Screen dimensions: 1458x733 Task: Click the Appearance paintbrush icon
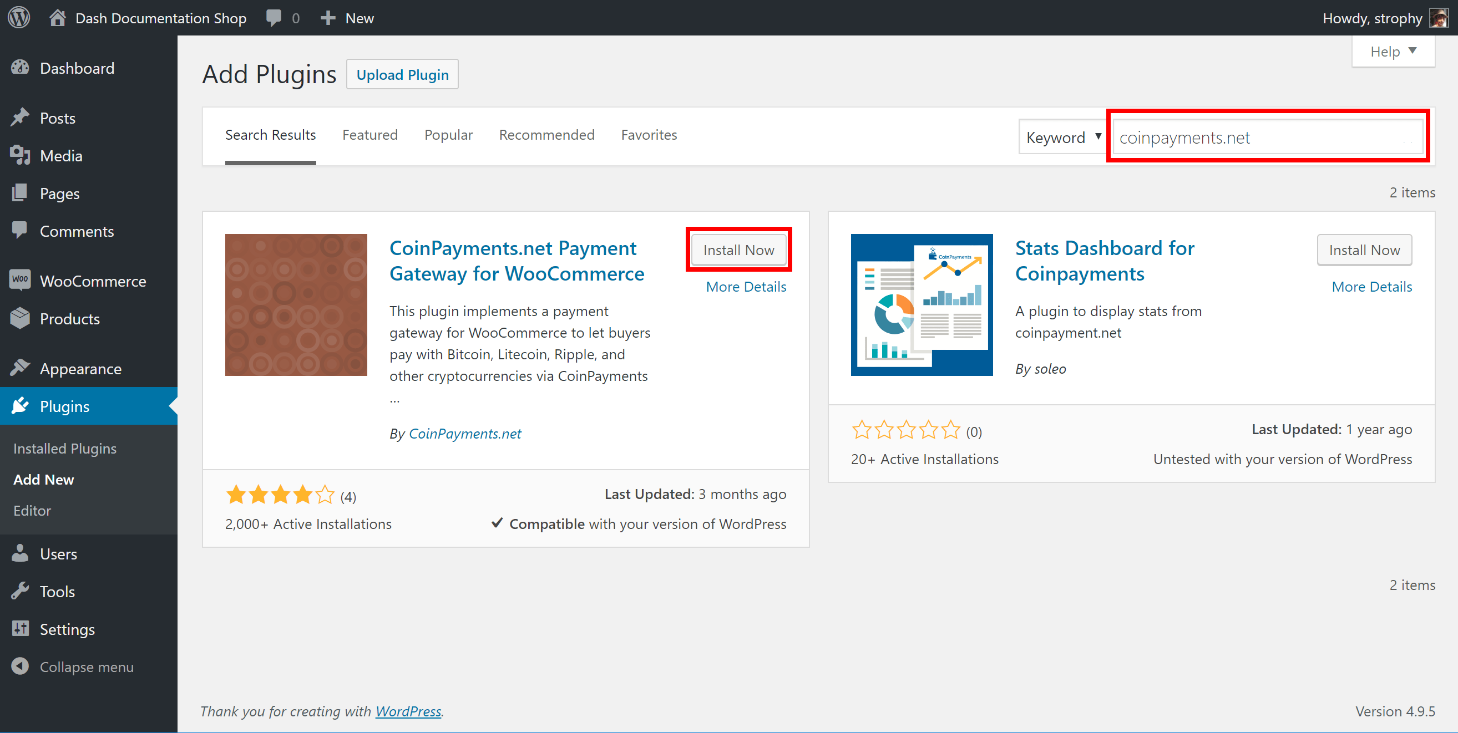[20, 368]
